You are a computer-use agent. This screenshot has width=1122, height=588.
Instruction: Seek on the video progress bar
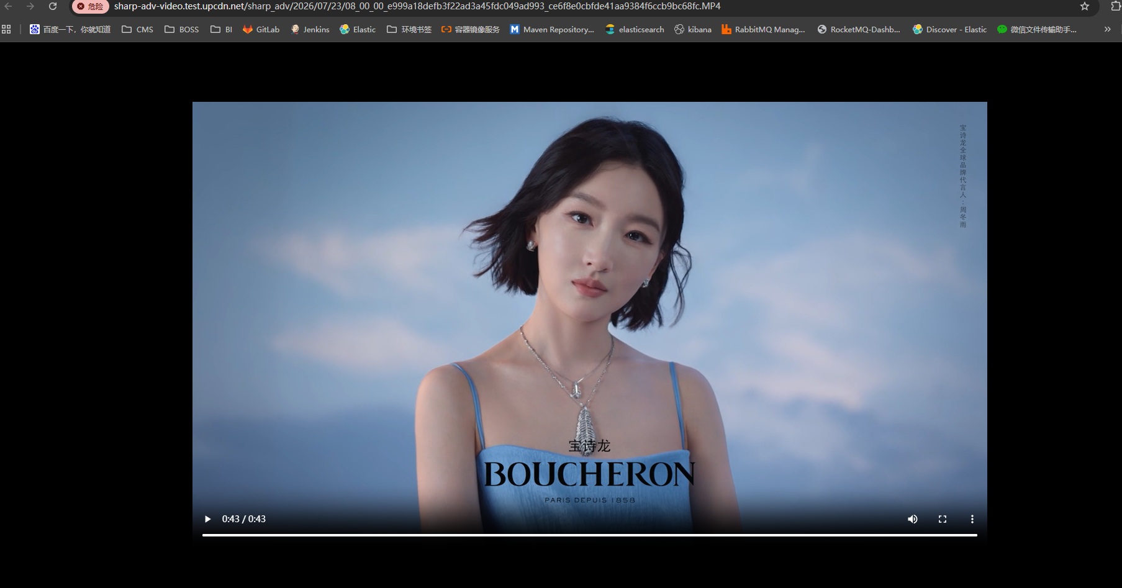[590, 535]
